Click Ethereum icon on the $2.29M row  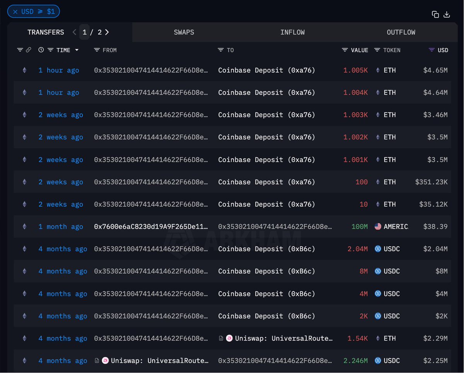(x=25, y=338)
